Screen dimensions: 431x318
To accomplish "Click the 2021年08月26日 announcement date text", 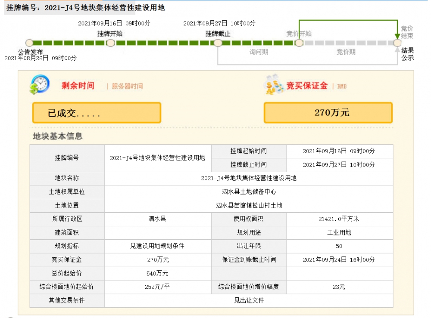I will (x=41, y=58).
